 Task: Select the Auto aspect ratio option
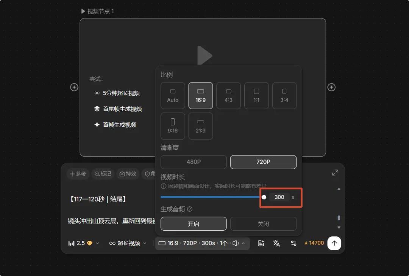click(x=173, y=96)
